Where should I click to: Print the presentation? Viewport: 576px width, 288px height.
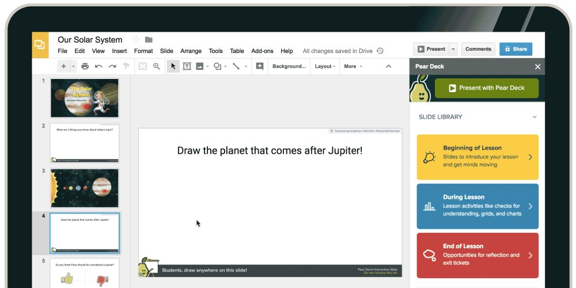(x=85, y=66)
